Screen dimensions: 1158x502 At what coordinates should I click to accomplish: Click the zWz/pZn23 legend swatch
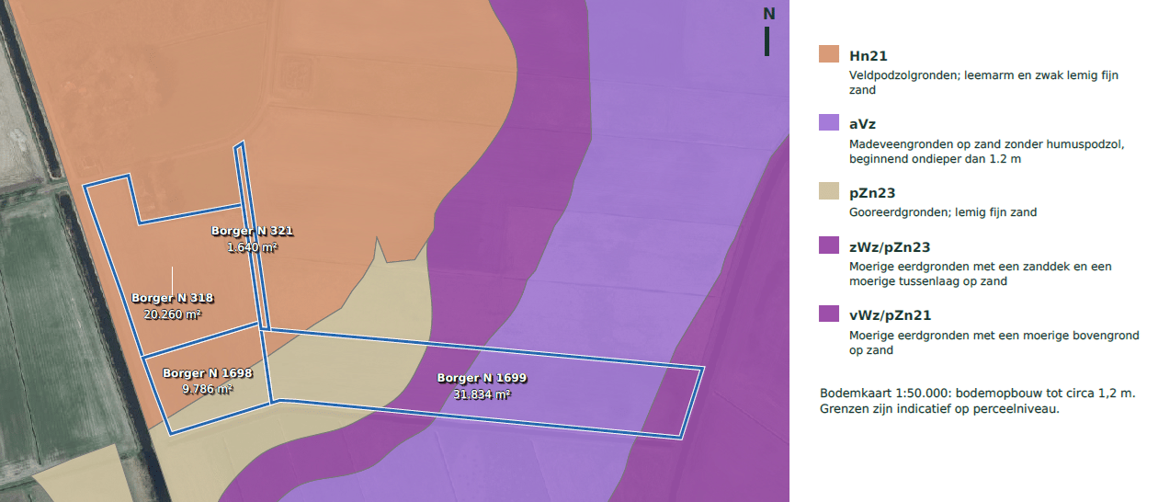829,245
